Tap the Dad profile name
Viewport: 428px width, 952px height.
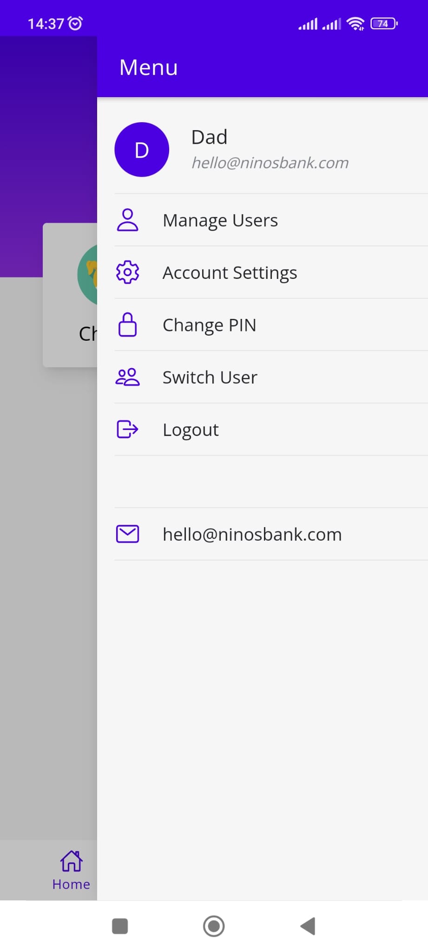pyautogui.click(x=209, y=137)
